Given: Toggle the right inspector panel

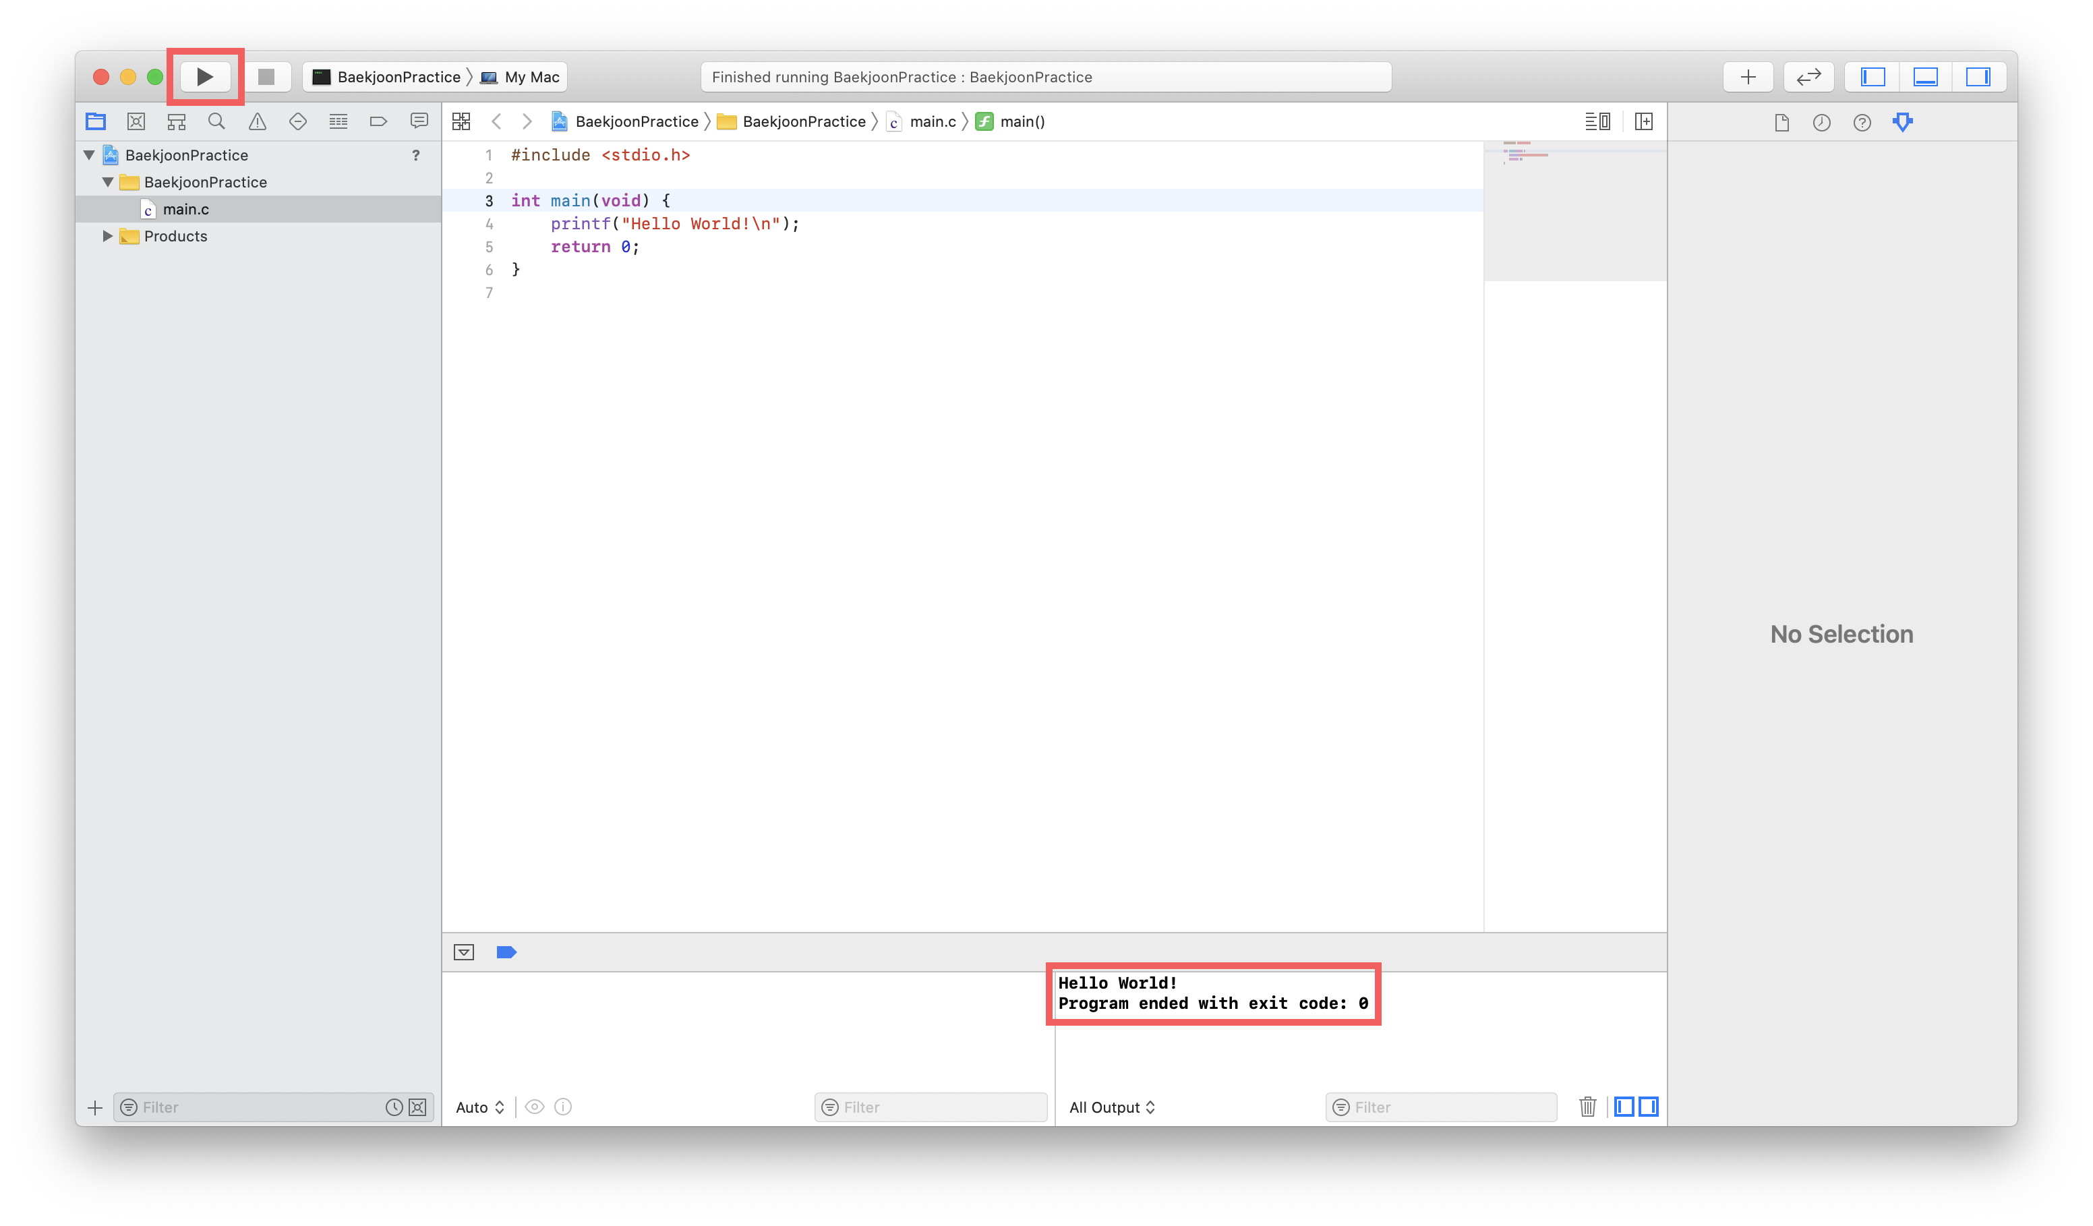Looking at the screenshot, I should click(1978, 76).
